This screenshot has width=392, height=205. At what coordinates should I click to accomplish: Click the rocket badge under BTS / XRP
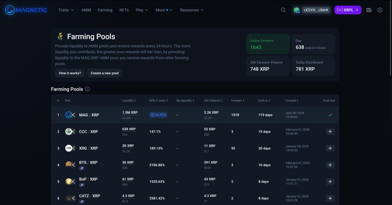82,168
